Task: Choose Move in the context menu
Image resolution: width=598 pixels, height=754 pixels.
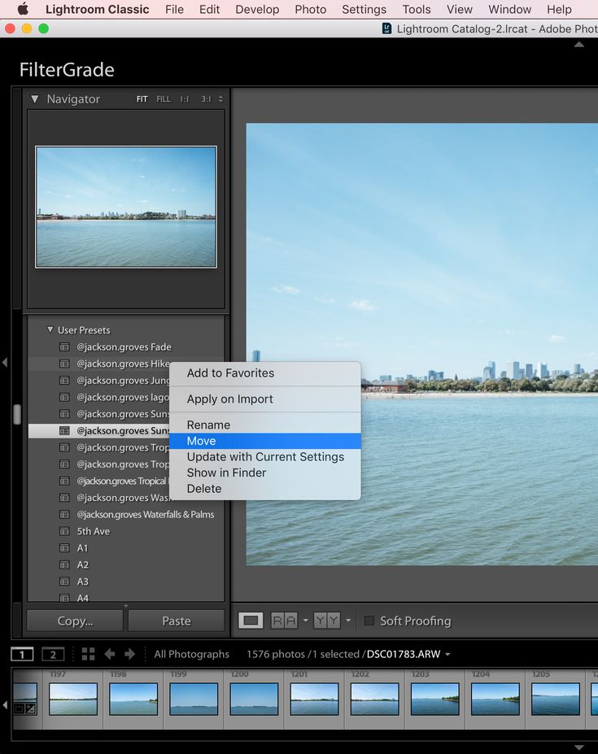Action: click(x=265, y=441)
